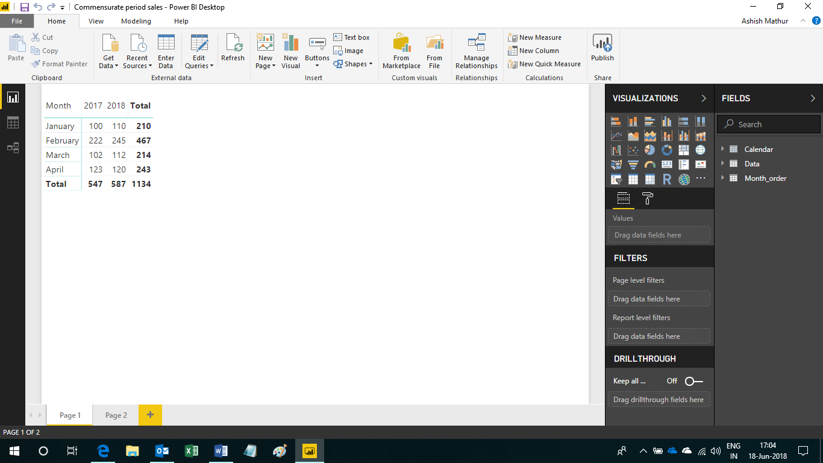Expand the Data table fields

point(722,163)
